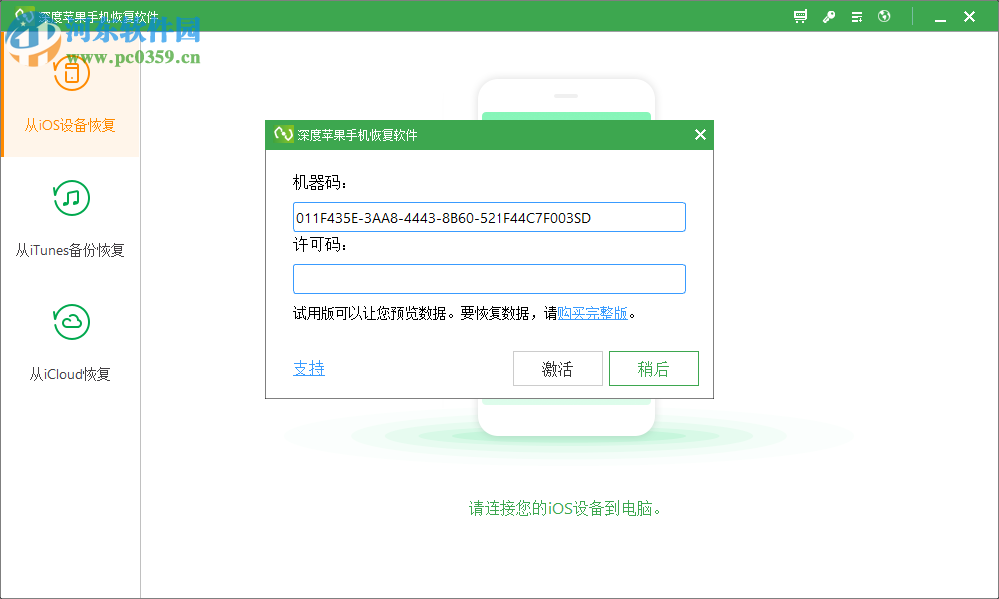This screenshot has width=999, height=599.
Task: Close the activation dialog
Action: point(700,134)
